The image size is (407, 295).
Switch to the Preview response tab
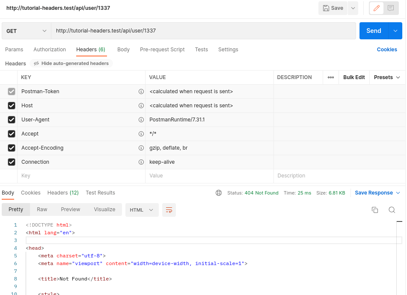(70, 209)
